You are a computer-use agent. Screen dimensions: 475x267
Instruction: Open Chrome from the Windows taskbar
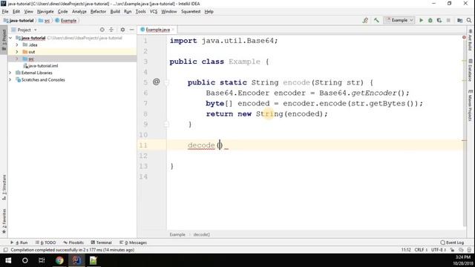click(59, 260)
